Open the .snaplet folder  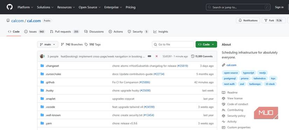pyautogui.click(x=50, y=99)
